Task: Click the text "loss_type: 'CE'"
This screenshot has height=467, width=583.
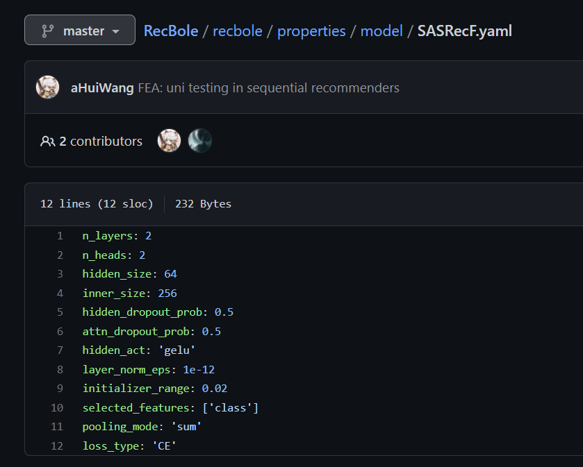Action: click(129, 447)
